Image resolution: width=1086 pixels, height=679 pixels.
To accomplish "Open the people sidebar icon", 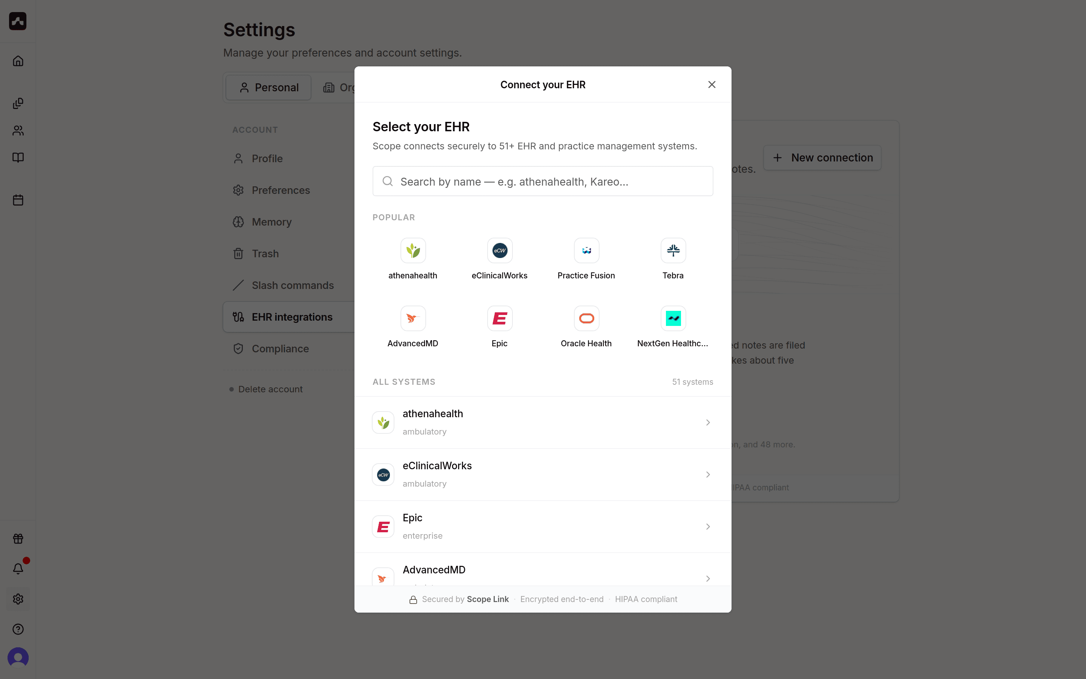I will point(18,131).
